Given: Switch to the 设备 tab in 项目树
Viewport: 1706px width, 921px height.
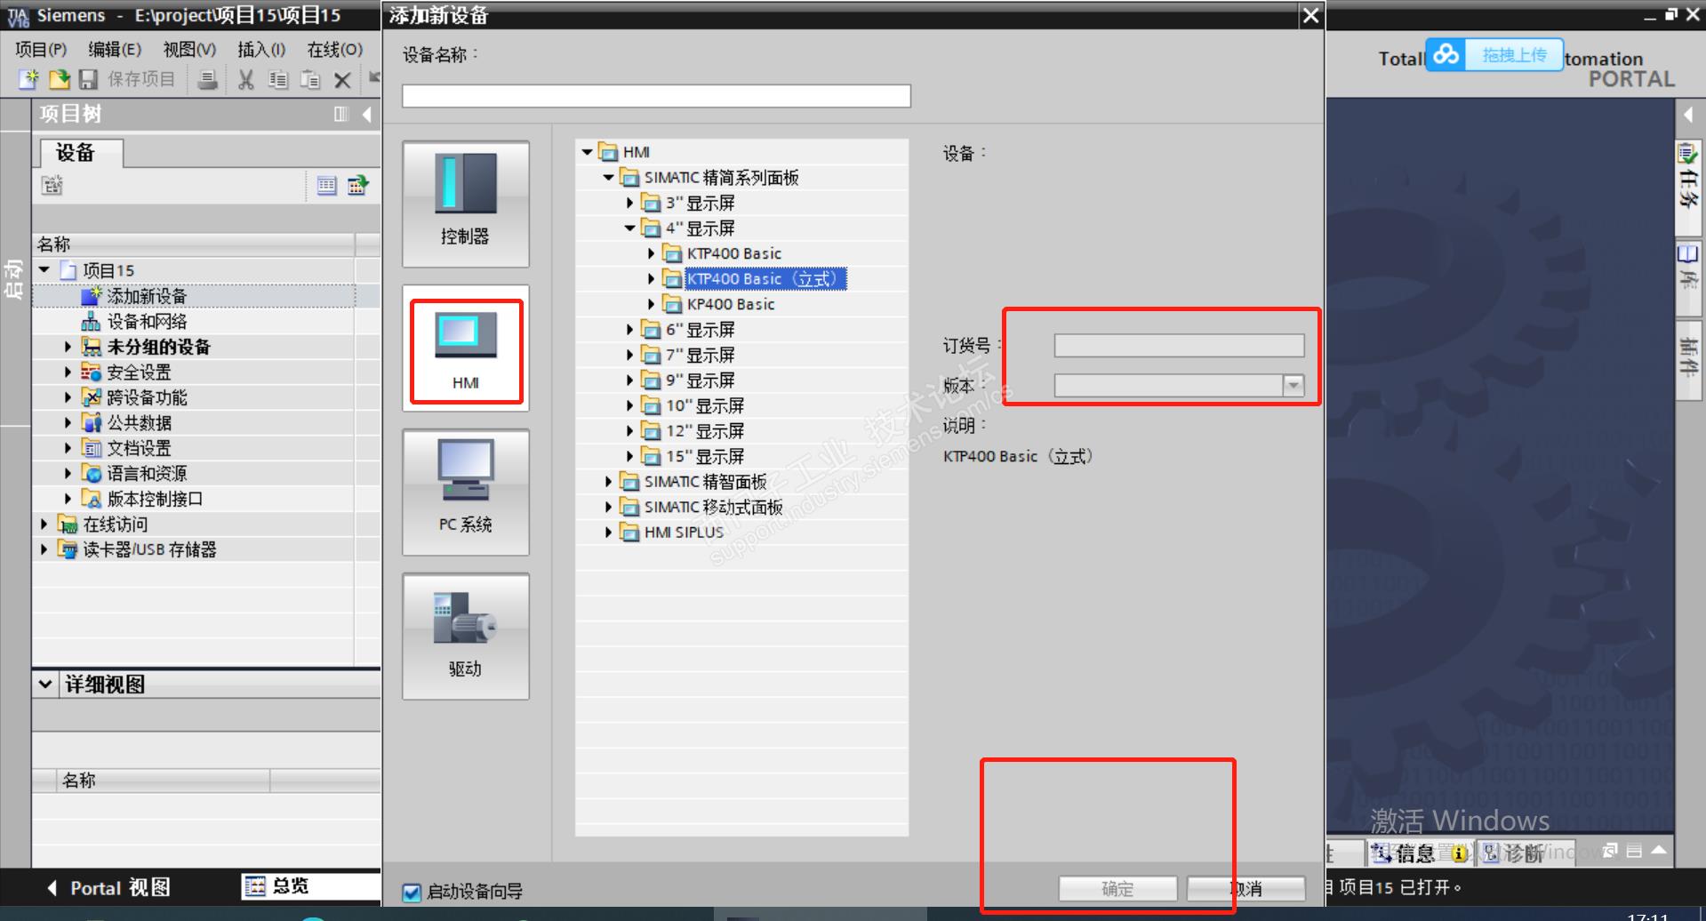Looking at the screenshot, I should (81, 153).
